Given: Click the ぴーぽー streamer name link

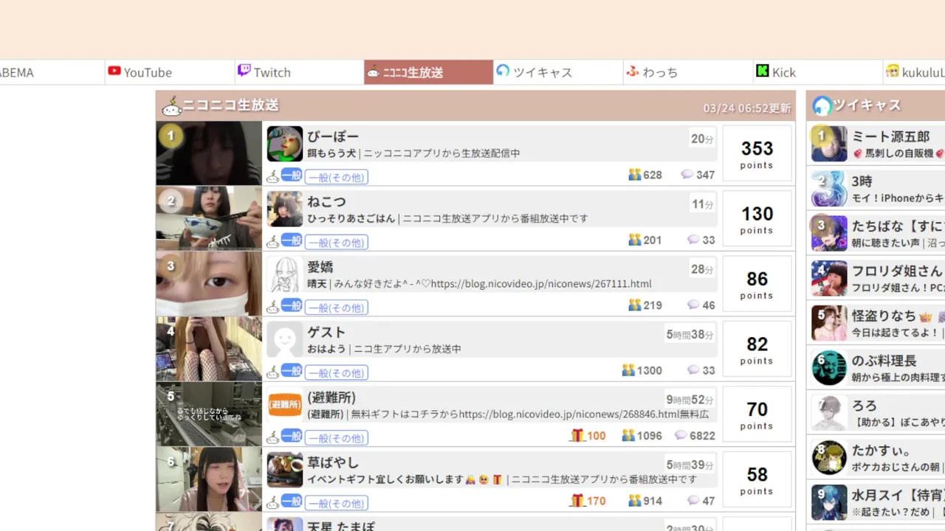Looking at the screenshot, I should click(333, 136).
